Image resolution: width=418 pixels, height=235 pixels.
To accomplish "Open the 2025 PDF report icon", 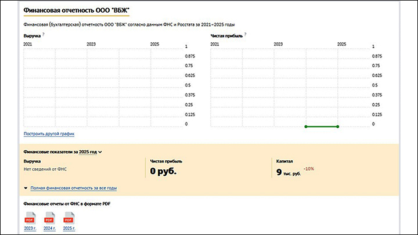I will (x=69, y=219).
